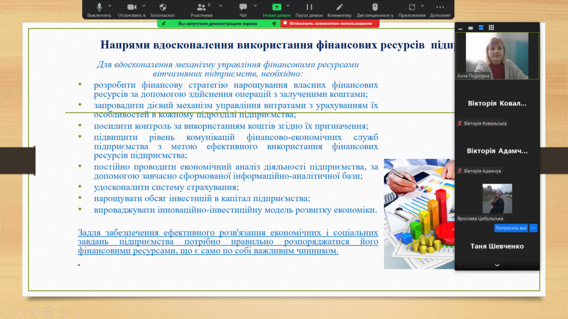Click the charts and coins picture on the slide
Image resolution: width=568 pixels, height=319 pixels.
(419, 214)
